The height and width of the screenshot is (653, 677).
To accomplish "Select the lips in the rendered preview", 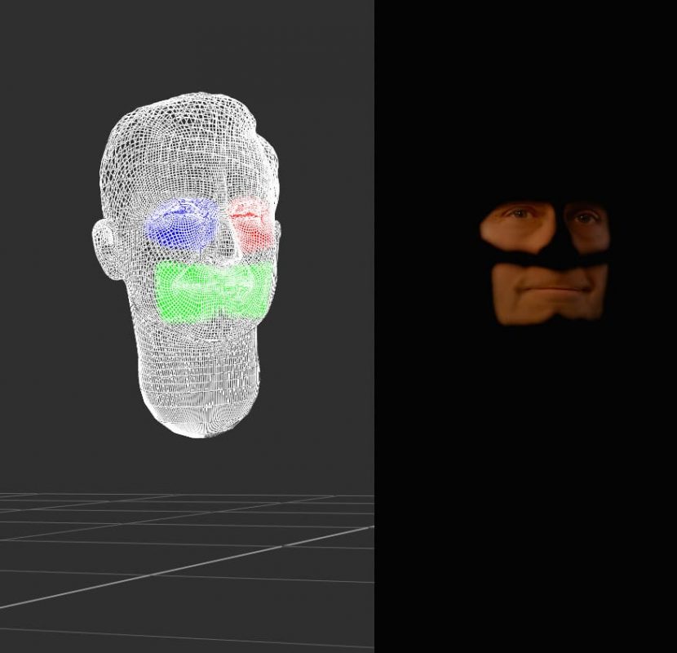I will coord(545,289).
